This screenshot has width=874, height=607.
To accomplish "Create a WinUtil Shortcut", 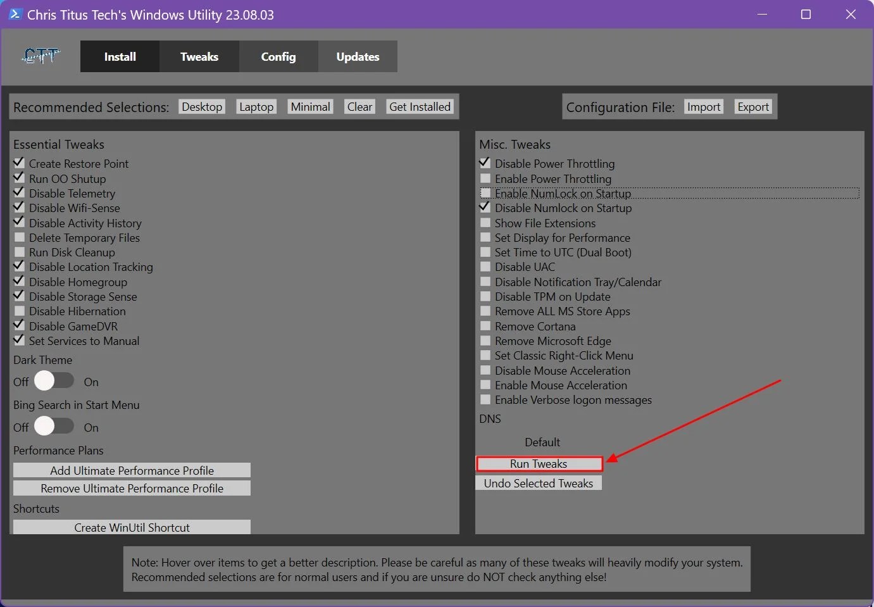I will click(132, 527).
